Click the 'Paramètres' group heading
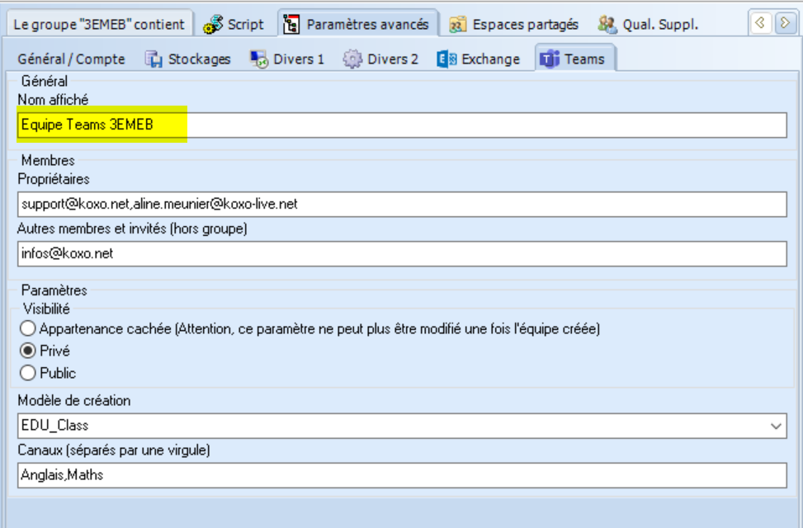 click(54, 290)
